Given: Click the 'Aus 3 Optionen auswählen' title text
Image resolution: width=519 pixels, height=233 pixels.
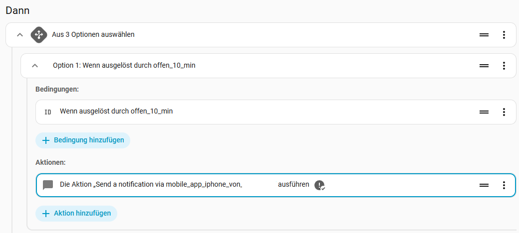Looking at the screenshot, I should (x=93, y=35).
